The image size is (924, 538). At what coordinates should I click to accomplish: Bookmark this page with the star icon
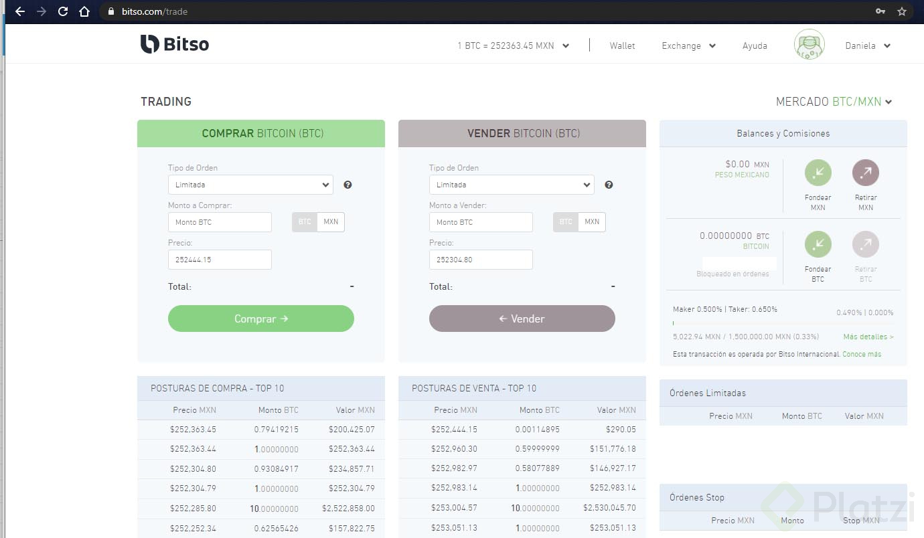902,11
